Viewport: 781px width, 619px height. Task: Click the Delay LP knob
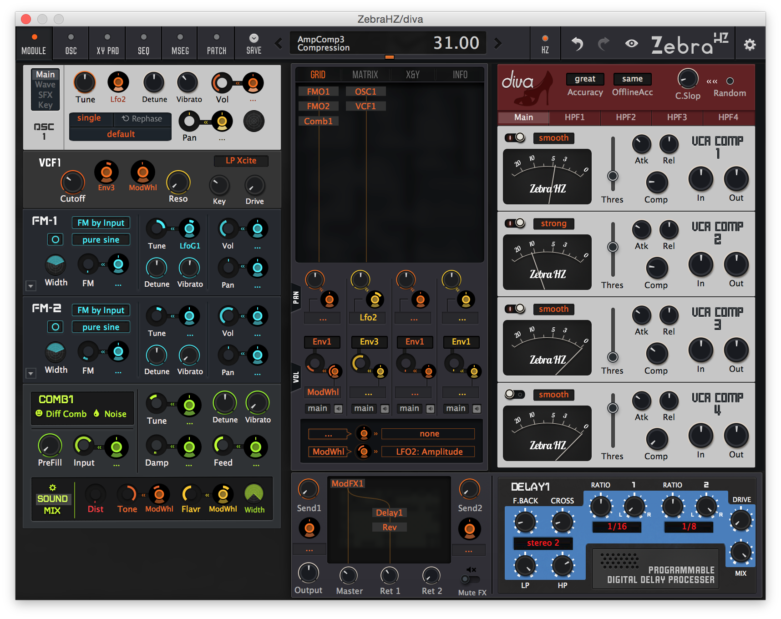(x=525, y=566)
